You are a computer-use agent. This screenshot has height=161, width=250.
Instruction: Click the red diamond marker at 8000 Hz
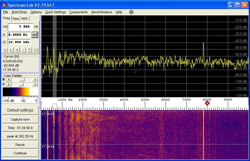[207, 103]
